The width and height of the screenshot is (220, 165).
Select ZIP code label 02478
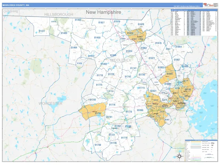(164, 100)
